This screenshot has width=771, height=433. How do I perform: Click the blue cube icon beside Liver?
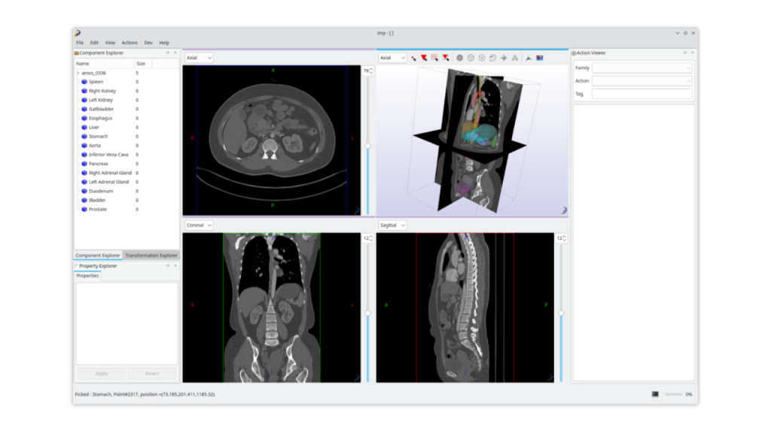click(84, 127)
